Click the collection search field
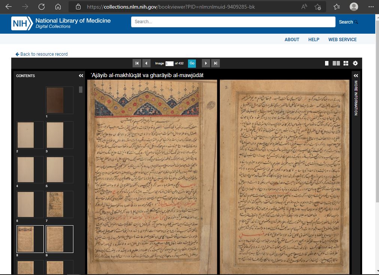379x275 pixels. [233, 22]
